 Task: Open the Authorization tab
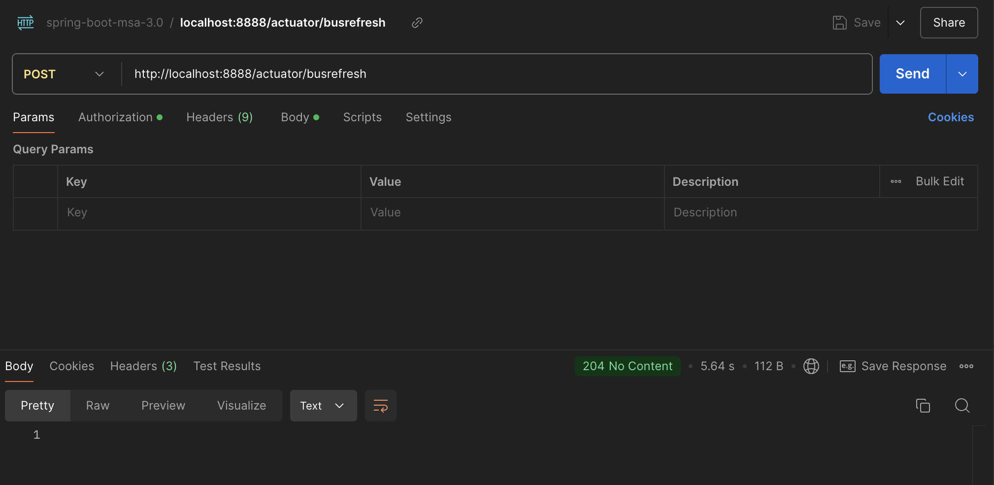(120, 117)
